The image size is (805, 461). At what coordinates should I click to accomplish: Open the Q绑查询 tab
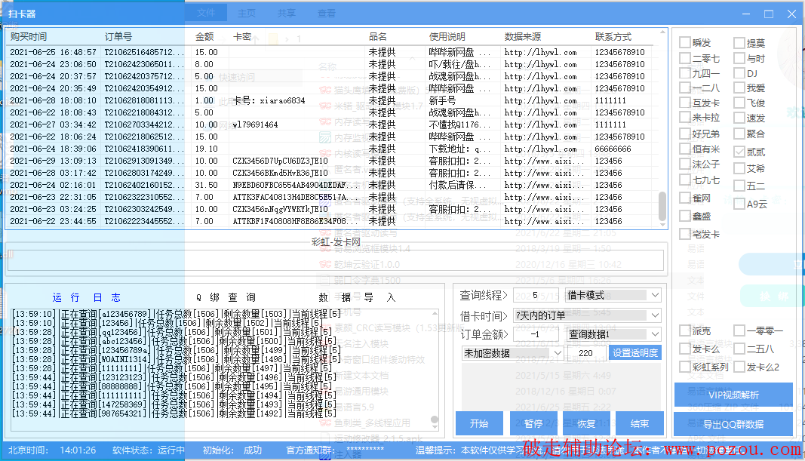pos(226,297)
